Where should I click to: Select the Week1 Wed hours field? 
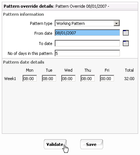tap(68, 78)
